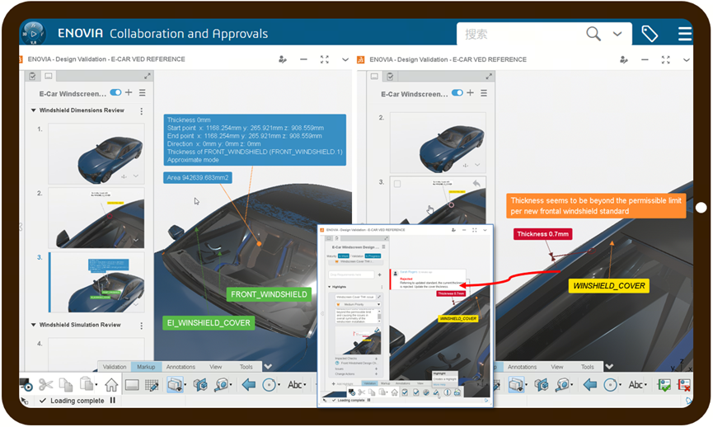713x427 pixels.
Task: Click the blue back arrow in left toolbar
Action: [x=248, y=384]
